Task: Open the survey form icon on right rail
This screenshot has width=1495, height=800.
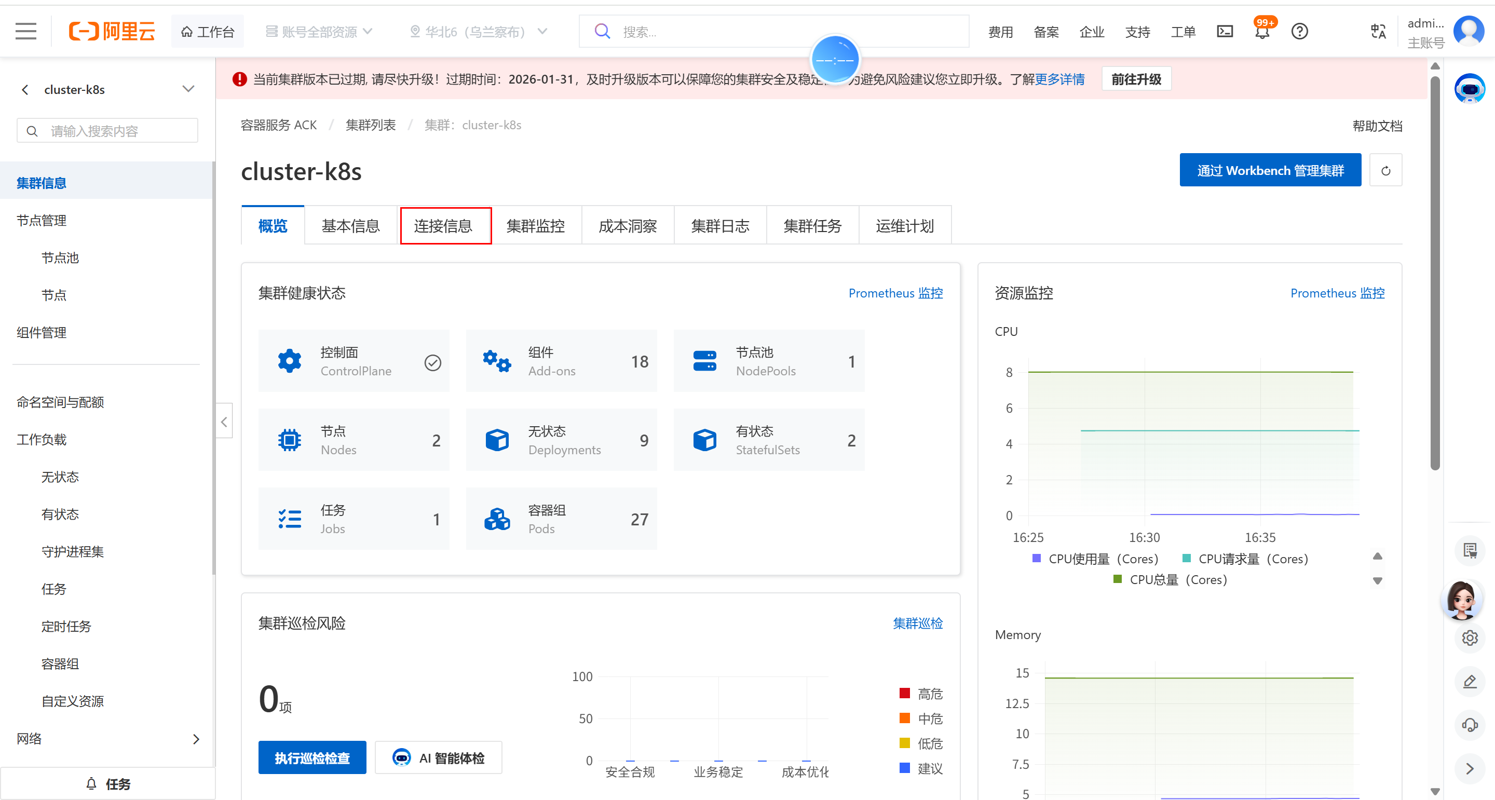Action: [x=1470, y=550]
